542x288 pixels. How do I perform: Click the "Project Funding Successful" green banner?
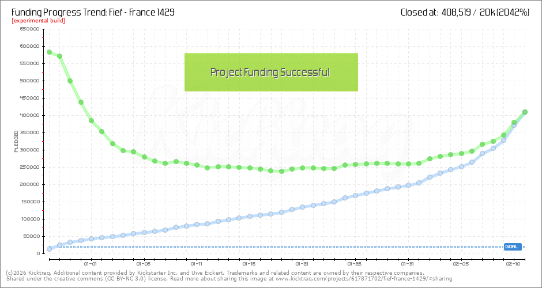[271, 72]
